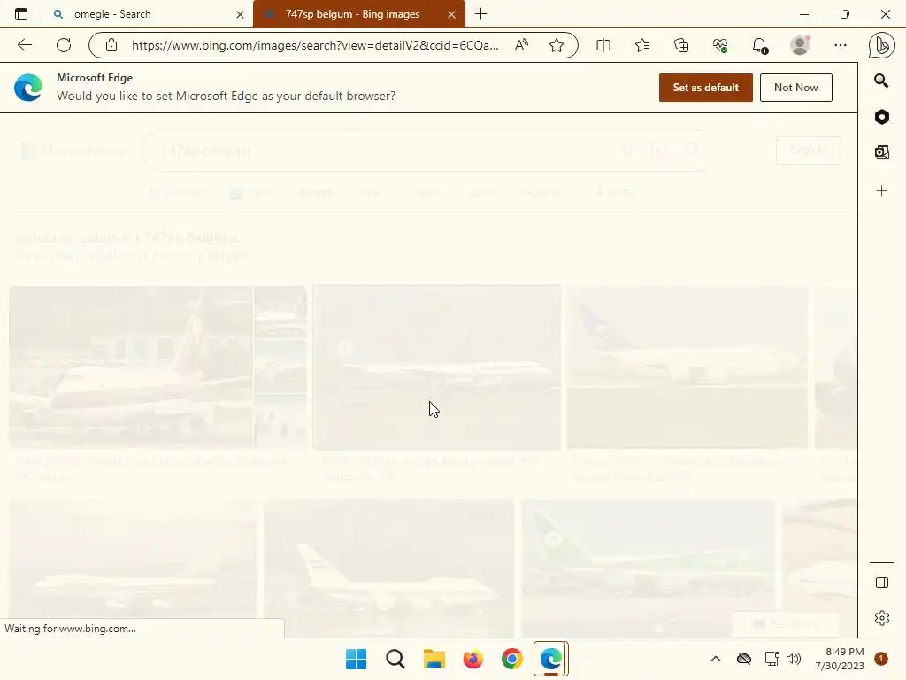
Task: Show hidden tray icons chevron
Action: (715, 659)
